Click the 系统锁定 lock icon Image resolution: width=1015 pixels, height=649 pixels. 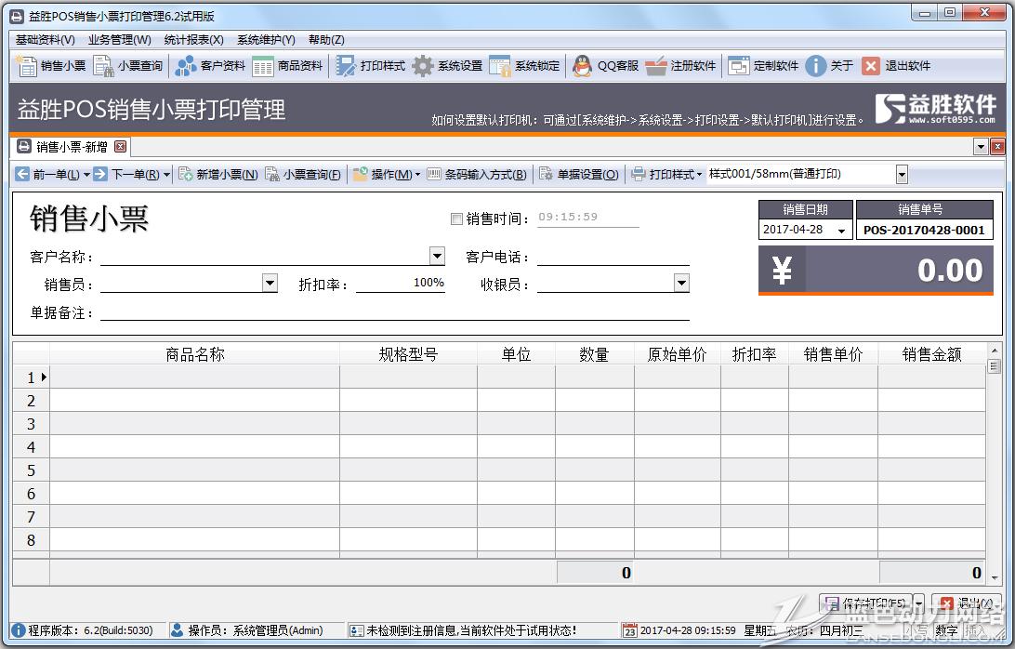[500, 66]
